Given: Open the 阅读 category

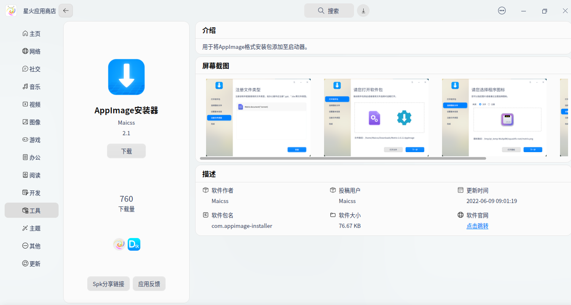Looking at the screenshot, I should tap(32, 175).
